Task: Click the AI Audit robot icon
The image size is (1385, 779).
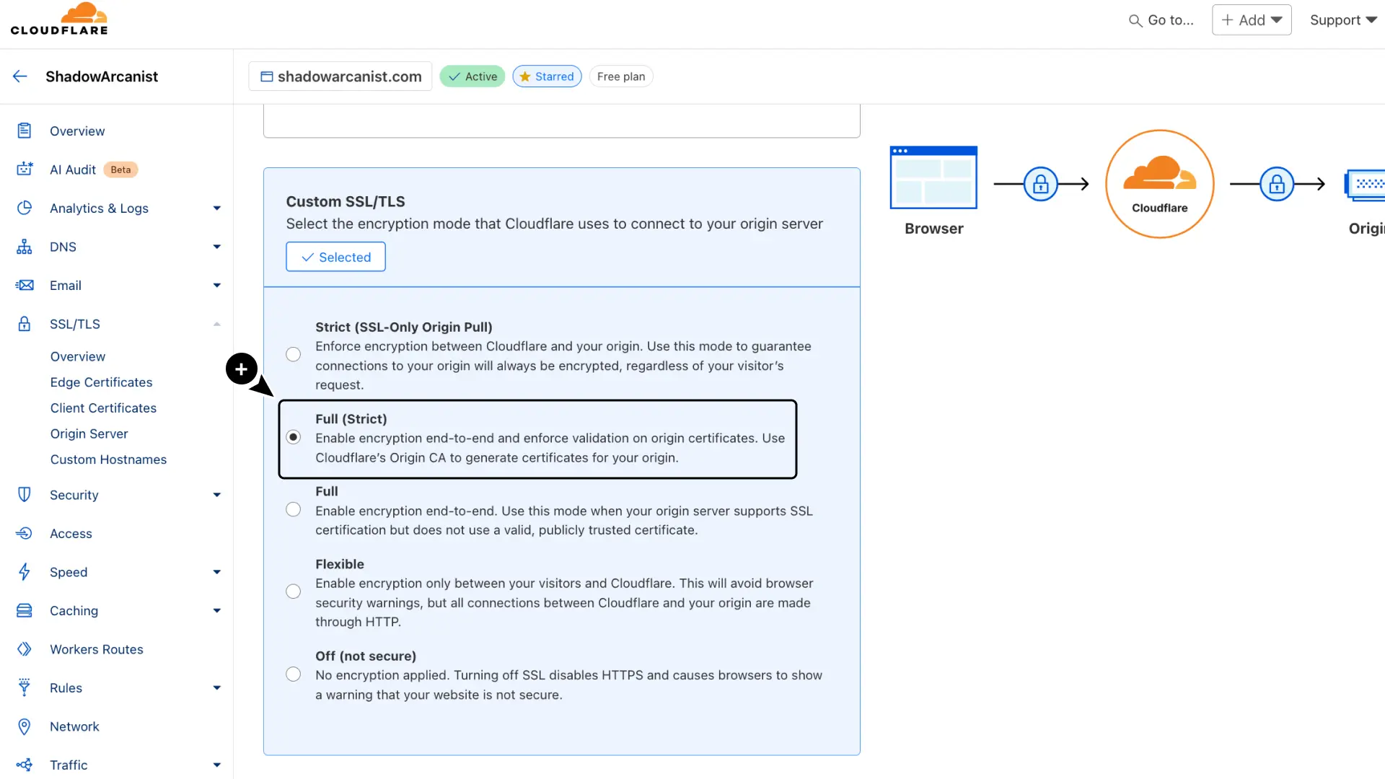Action: 25,170
